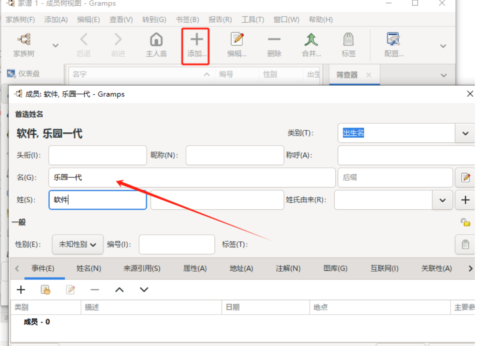This screenshot has width=487, height=346.
Task: Open the 编辑... toolbar tool
Action: click(237, 45)
